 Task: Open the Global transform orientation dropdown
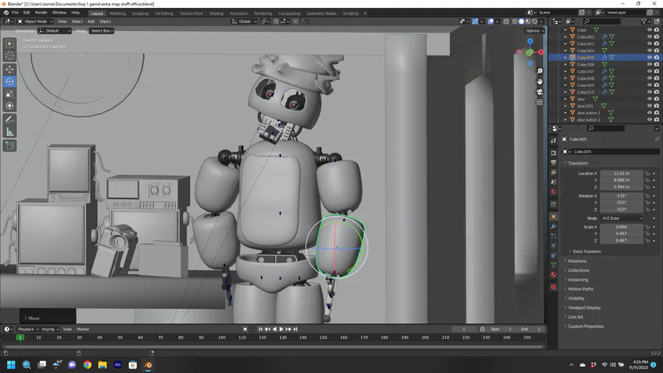245,21
